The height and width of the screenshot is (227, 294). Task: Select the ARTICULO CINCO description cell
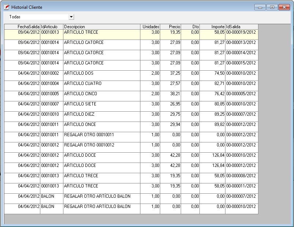click(x=102, y=96)
